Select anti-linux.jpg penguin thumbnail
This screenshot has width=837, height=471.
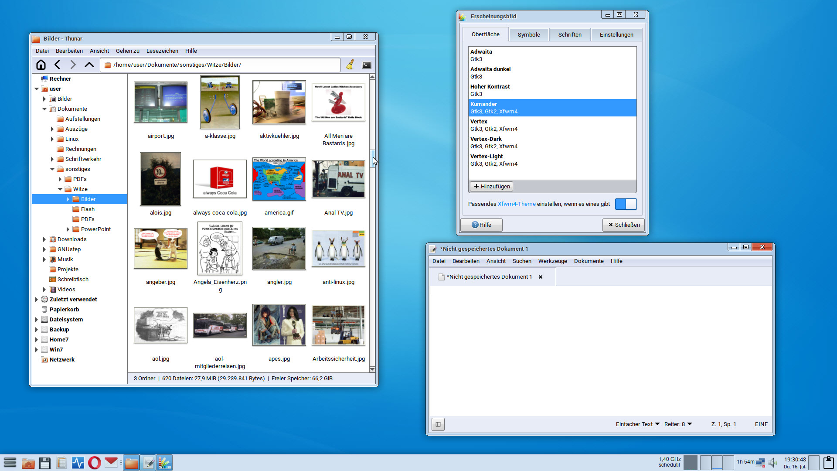point(338,249)
